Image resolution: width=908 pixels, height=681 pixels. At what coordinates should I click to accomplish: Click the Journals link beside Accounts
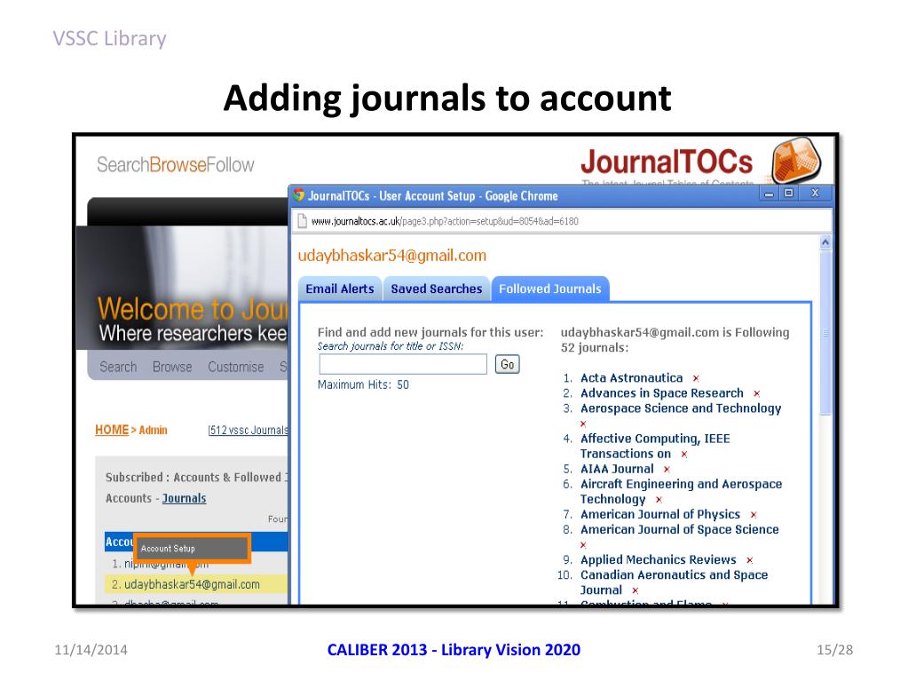[184, 499]
